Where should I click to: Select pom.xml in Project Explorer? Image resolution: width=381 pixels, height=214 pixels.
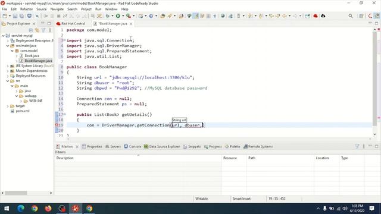pyautogui.click(x=23, y=111)
